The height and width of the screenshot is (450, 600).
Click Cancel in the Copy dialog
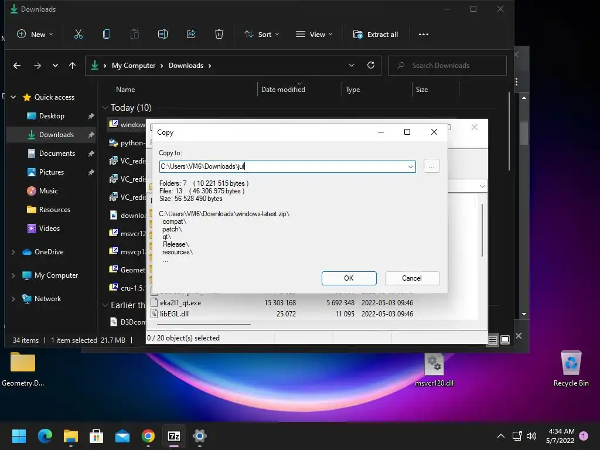click(x=412, y=278)
